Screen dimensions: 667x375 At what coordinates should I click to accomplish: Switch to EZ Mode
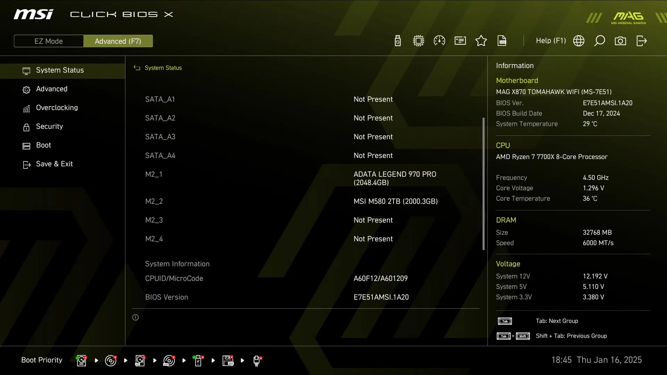point(49,41)
